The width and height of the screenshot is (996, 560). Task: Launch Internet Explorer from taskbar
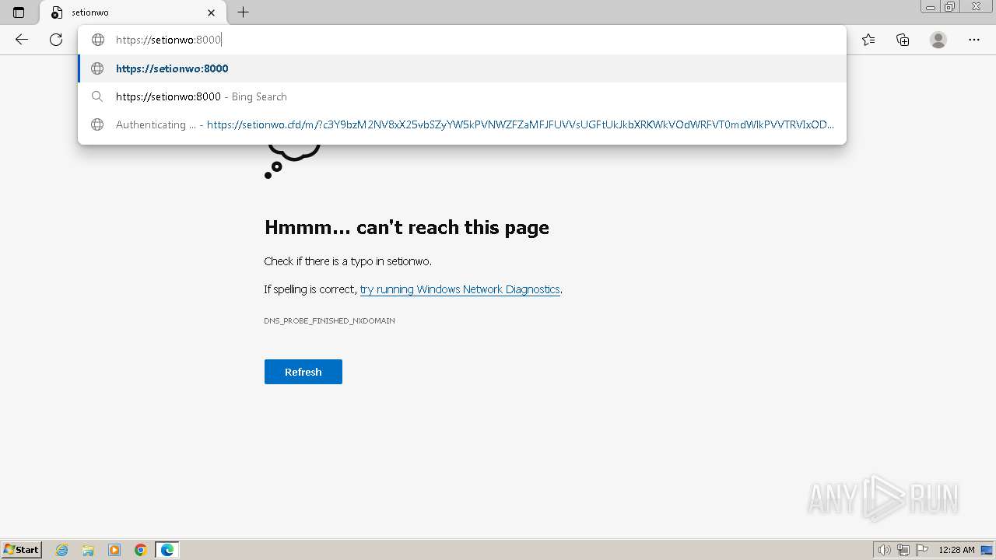(62, 550)
